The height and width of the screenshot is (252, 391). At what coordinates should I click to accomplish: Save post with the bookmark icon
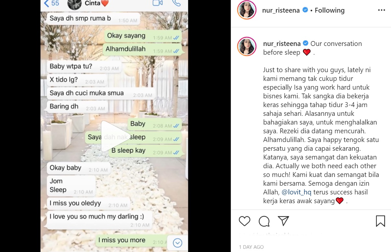380,221
